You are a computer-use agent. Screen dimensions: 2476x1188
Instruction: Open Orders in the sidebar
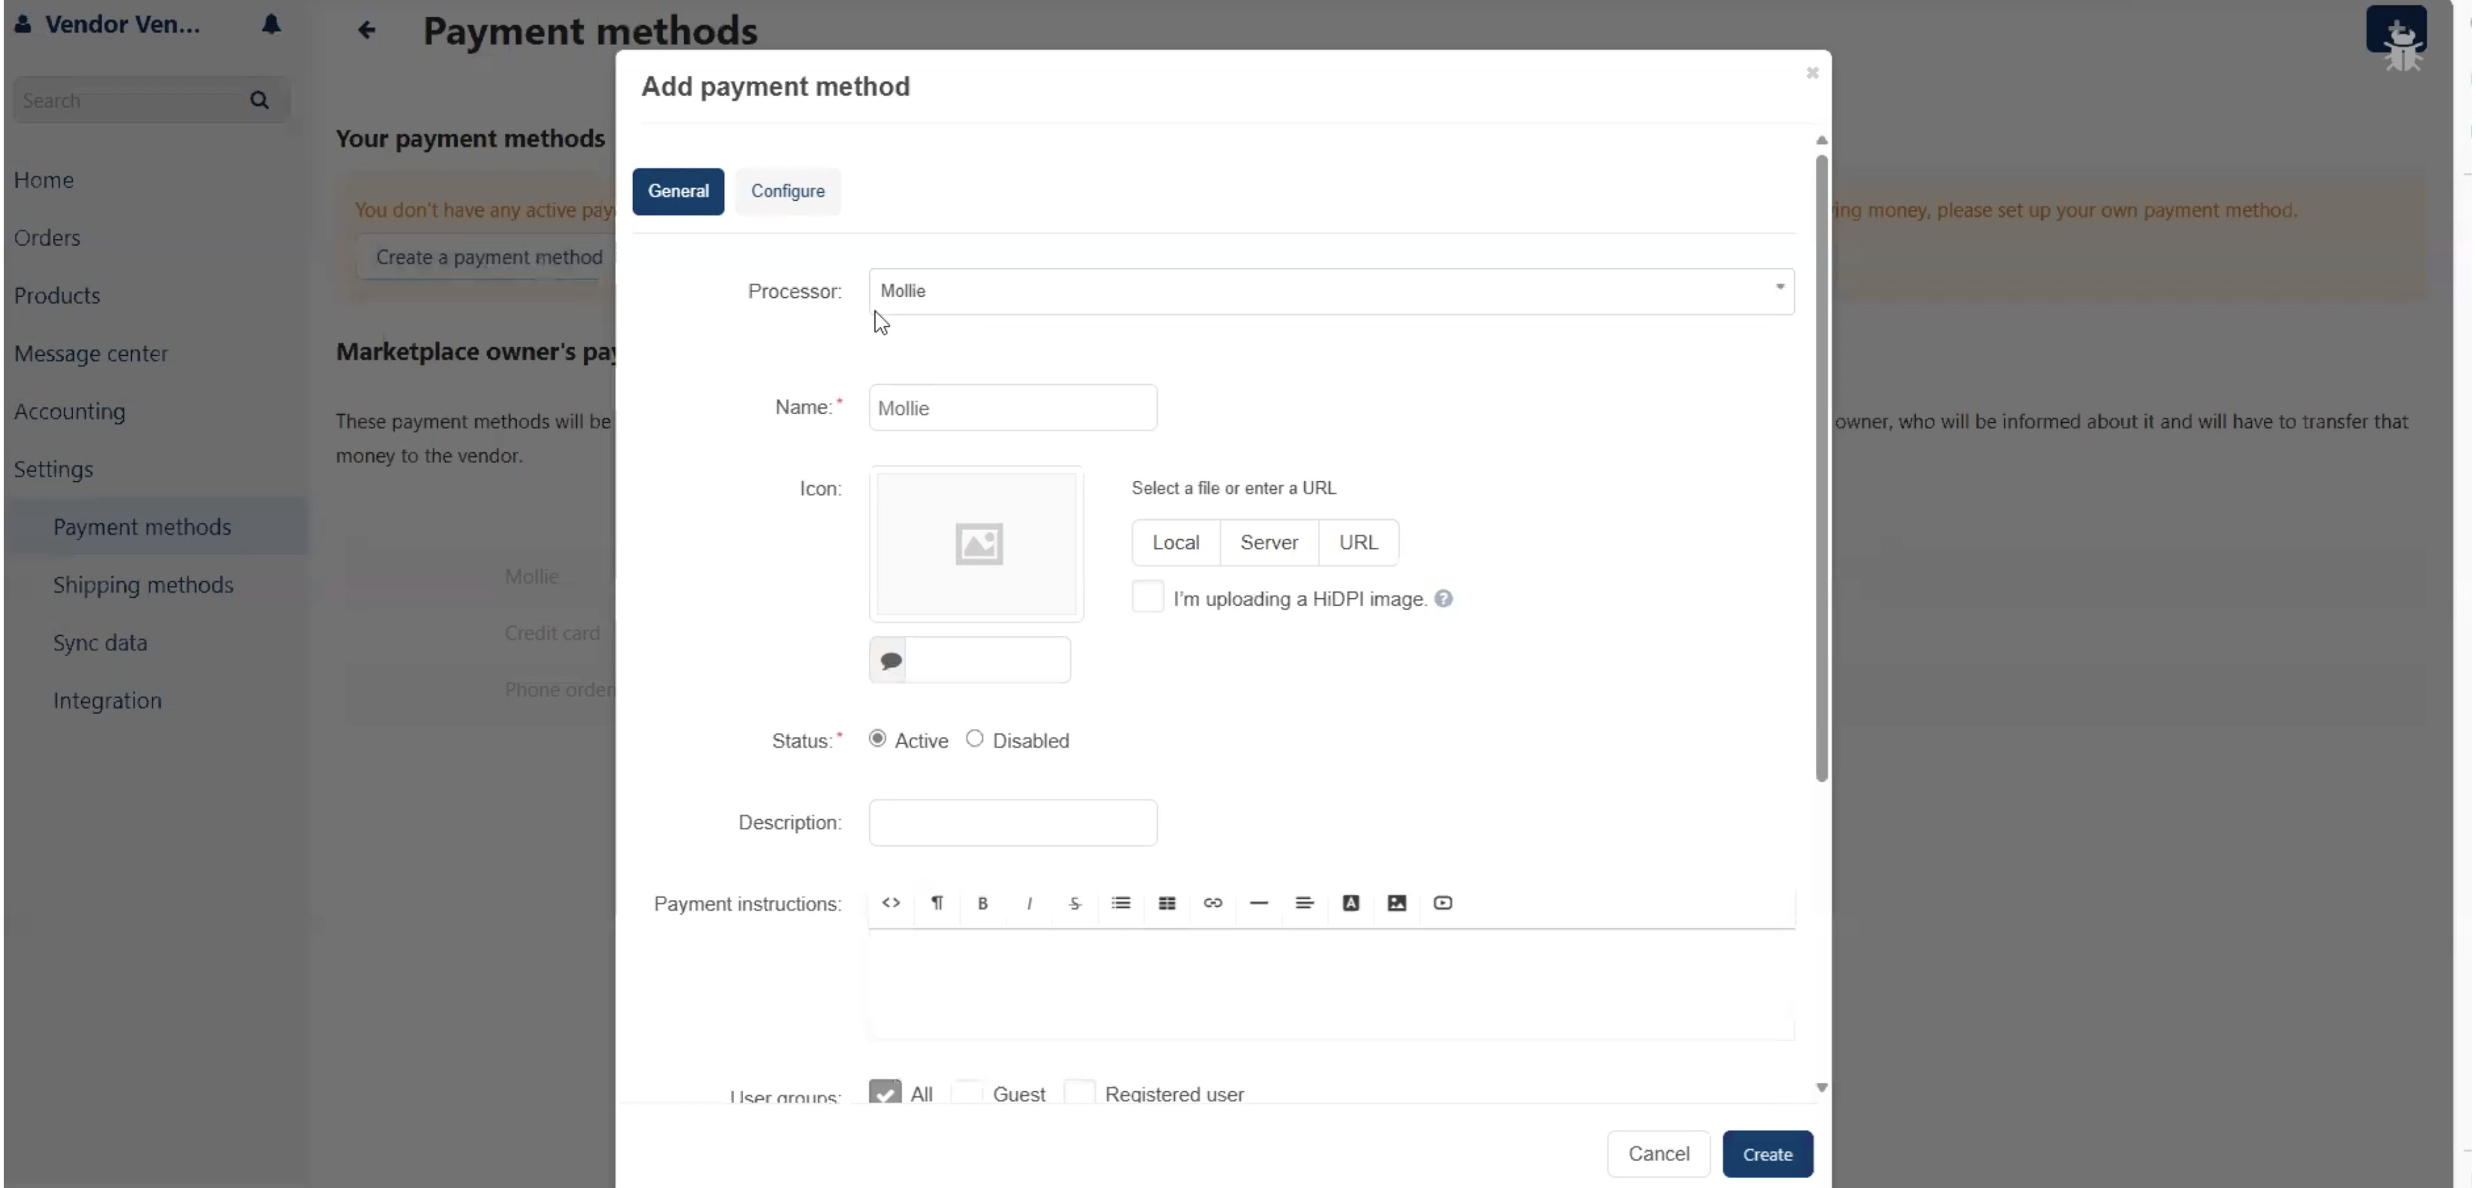(x=47, y=238)
